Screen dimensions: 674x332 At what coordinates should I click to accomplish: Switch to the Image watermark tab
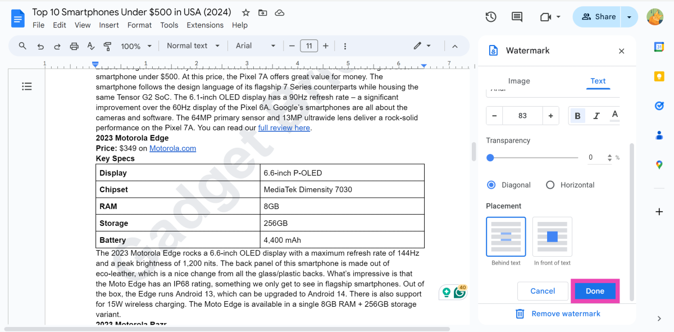519,81
